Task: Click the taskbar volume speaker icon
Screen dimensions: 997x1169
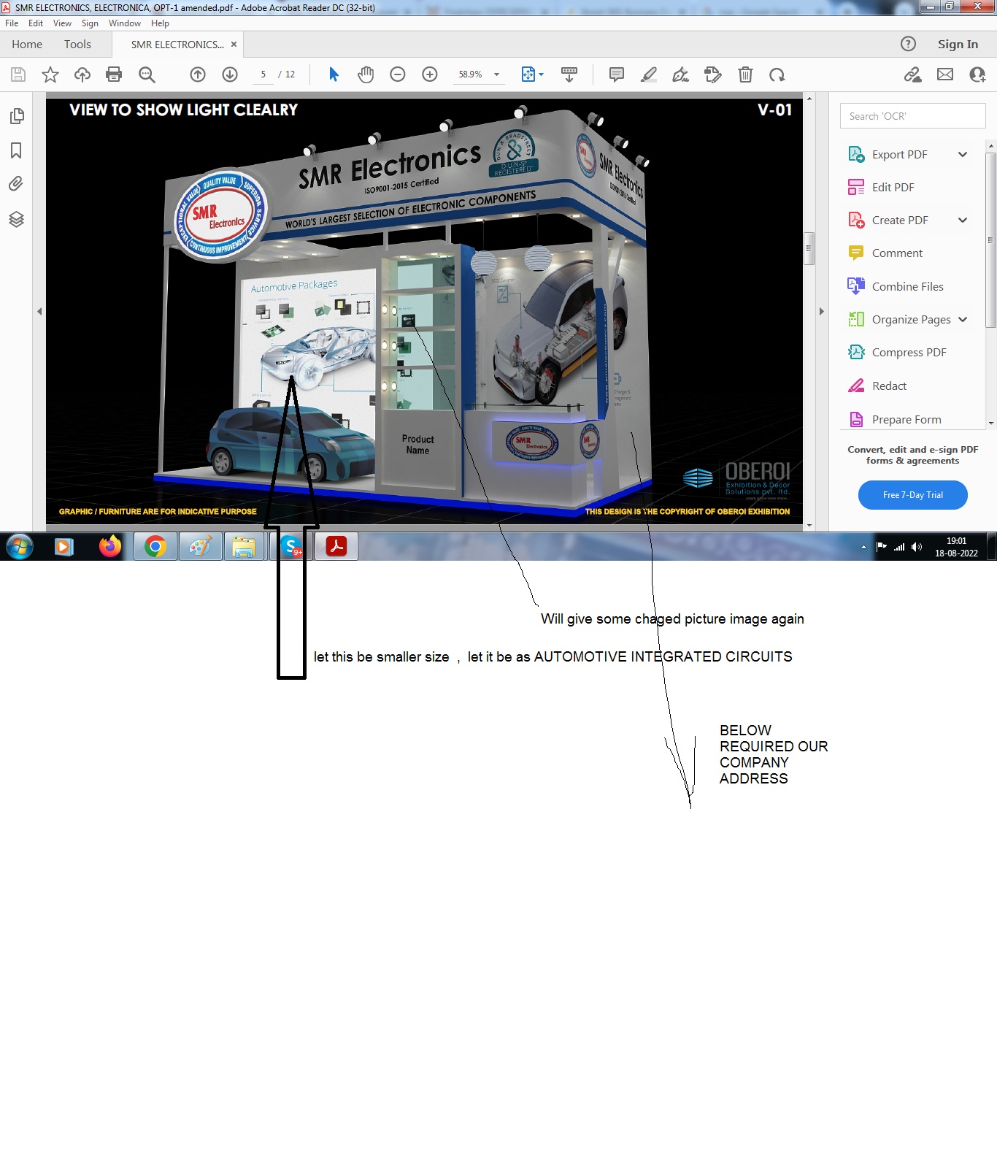Action: pos(917,546)
